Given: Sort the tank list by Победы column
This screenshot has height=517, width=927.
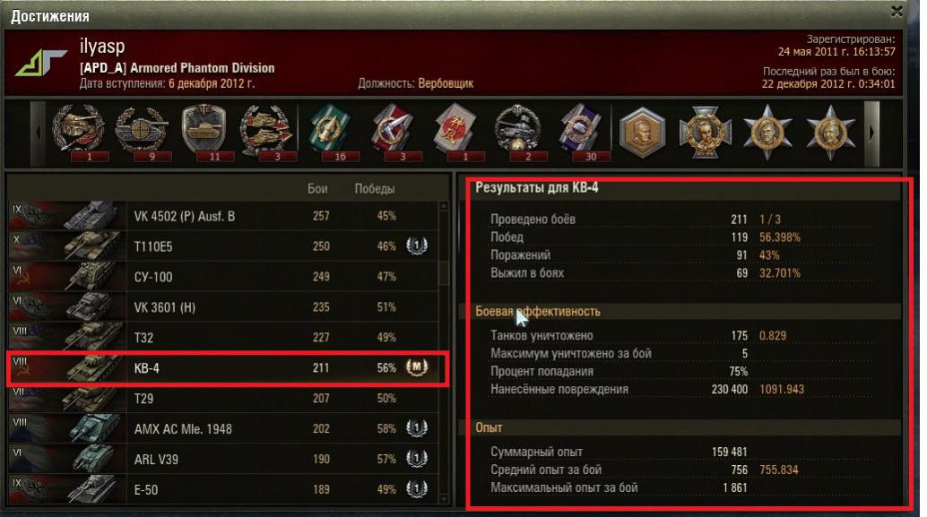Looking at the screenshot, I should pyautogui.click(x=374, y=188).
